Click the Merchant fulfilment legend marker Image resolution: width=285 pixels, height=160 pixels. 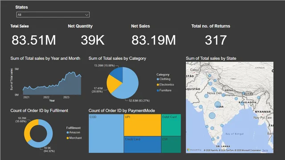point(68,138)
